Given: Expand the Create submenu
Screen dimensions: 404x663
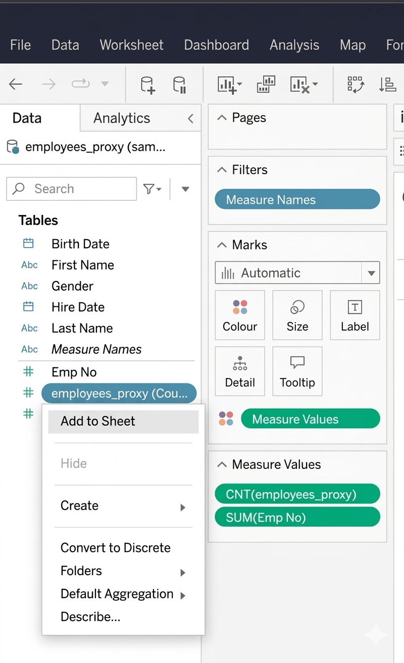Looking at the screenshot, I should (123, 506).
